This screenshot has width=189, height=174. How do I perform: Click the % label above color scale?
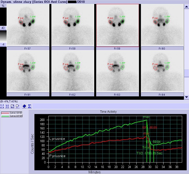pos(3,6)
